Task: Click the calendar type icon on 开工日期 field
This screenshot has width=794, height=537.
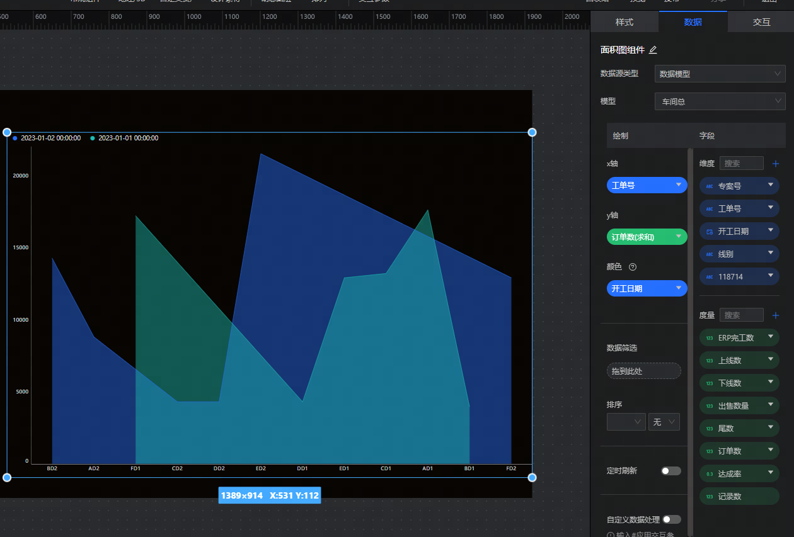Action: [x=710, y=232]
